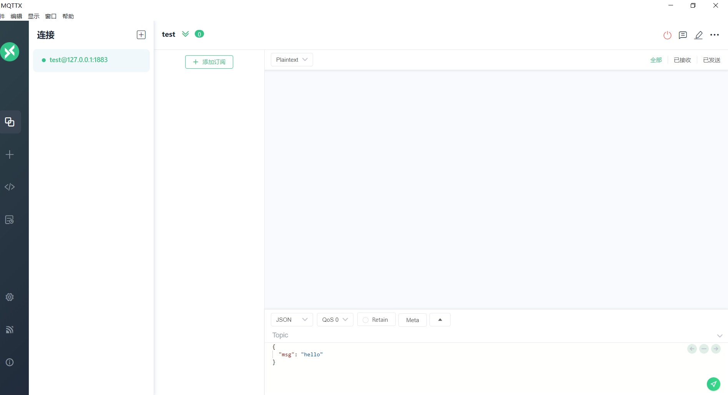The height and width of the screenshot is (395, 728).
Task: Open the 编辑 menu
Action: (x=17, y=16)
